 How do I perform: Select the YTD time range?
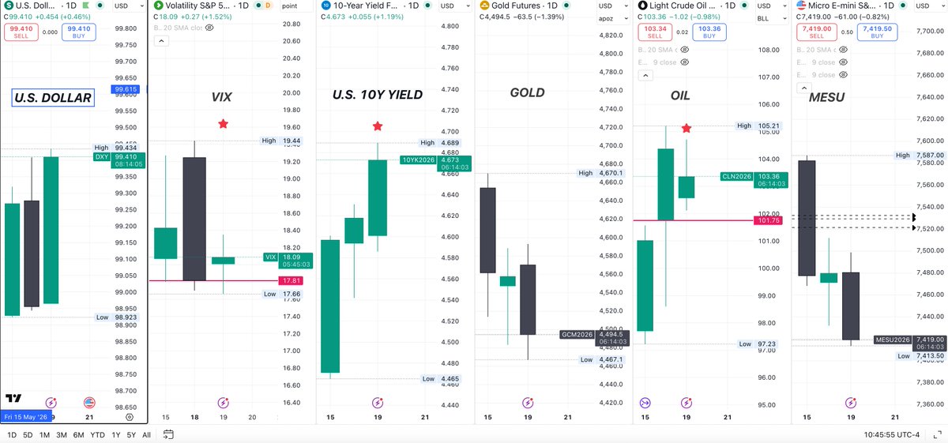(x=98, y=435)
